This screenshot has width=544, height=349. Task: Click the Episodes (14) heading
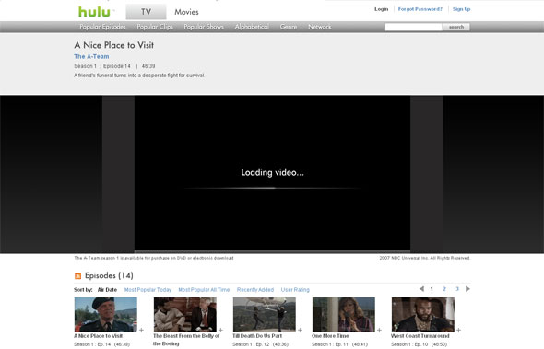click(109, 276)
